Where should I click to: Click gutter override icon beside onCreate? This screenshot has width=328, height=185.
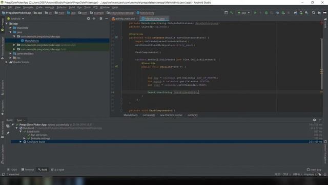(116, 38)
